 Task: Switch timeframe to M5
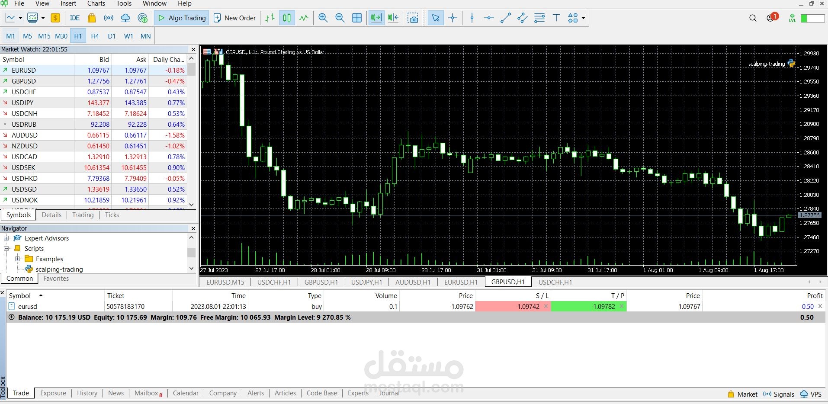tap(27, 36)
